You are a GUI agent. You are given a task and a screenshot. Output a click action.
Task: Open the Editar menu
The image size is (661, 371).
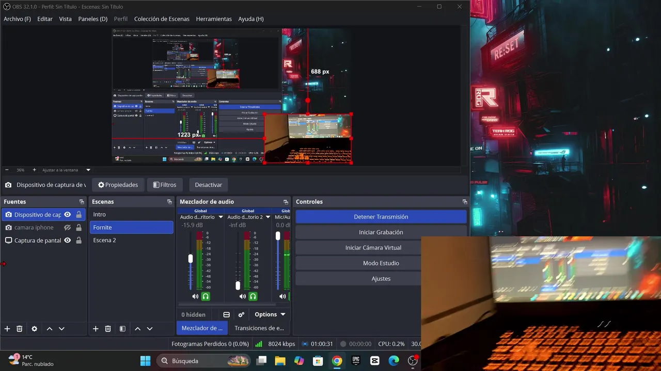tap(45, 19)
